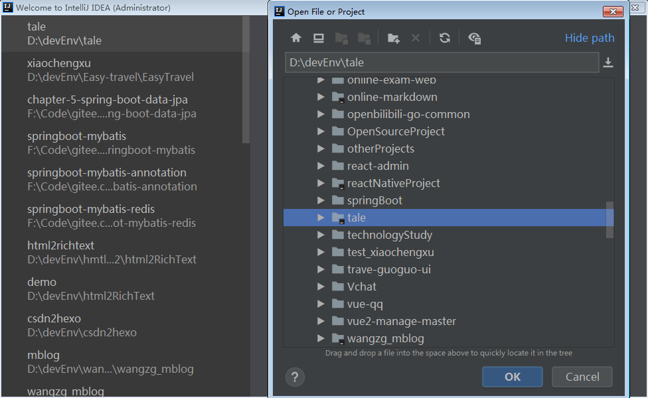
Task: Select the vue-qq folder
Action: click(364, 304)
